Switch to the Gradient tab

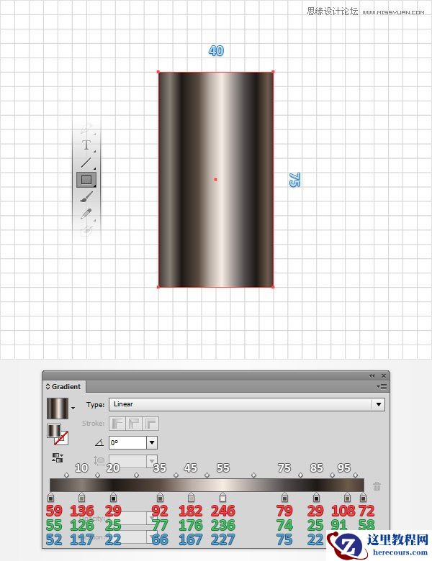click(x=66, y=387)
